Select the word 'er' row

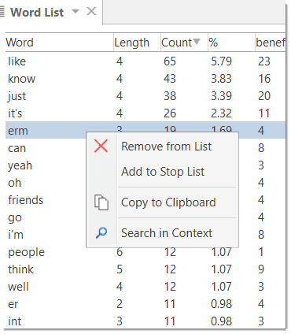[145, 304]
